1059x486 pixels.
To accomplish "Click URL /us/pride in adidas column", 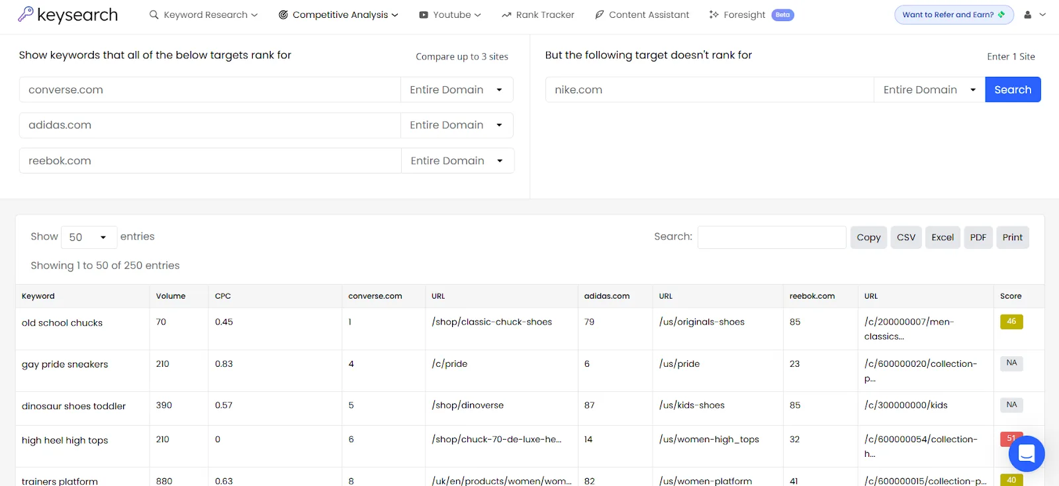I will (679, 364).
